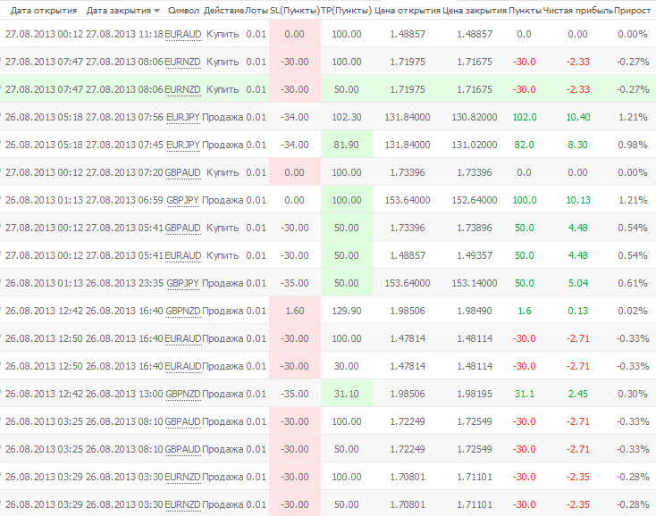Select closing price 152.64000

(475, 200)
